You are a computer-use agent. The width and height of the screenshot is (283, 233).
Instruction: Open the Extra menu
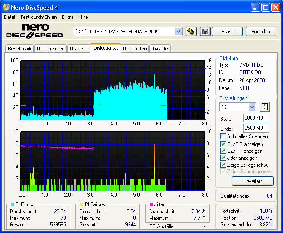click(x=68, y=17)
